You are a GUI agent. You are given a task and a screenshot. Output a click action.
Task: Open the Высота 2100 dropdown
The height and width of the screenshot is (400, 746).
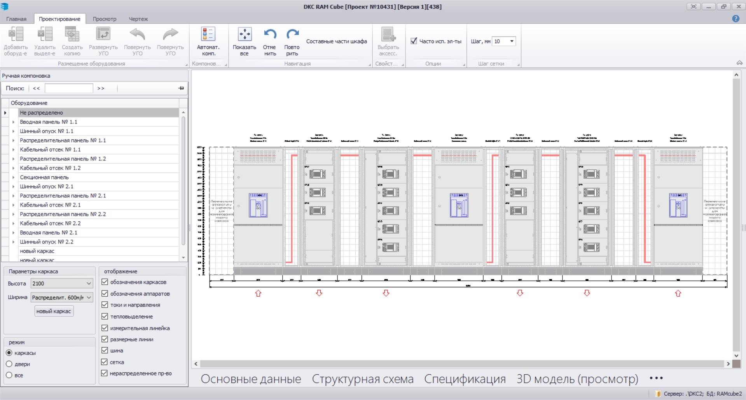click(x=89, y=283)
